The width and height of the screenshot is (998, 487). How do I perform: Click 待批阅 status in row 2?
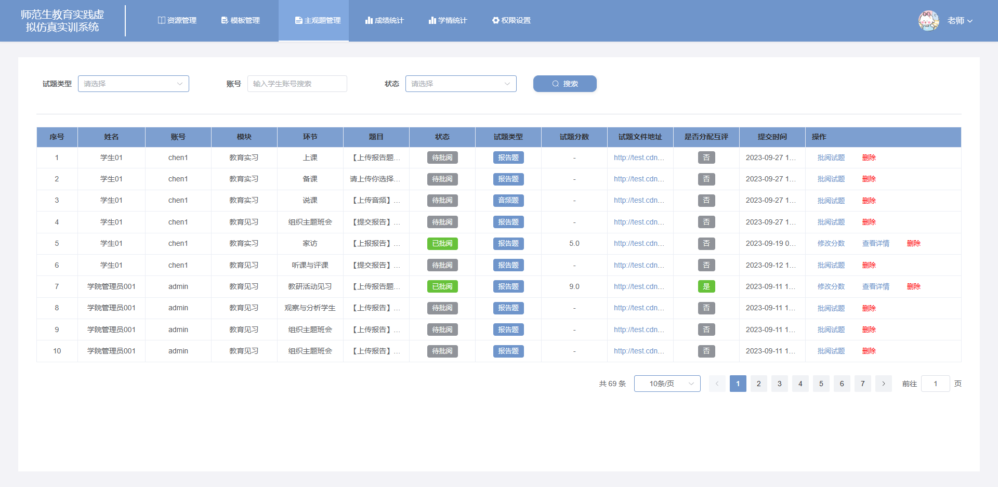pos(442,179)
